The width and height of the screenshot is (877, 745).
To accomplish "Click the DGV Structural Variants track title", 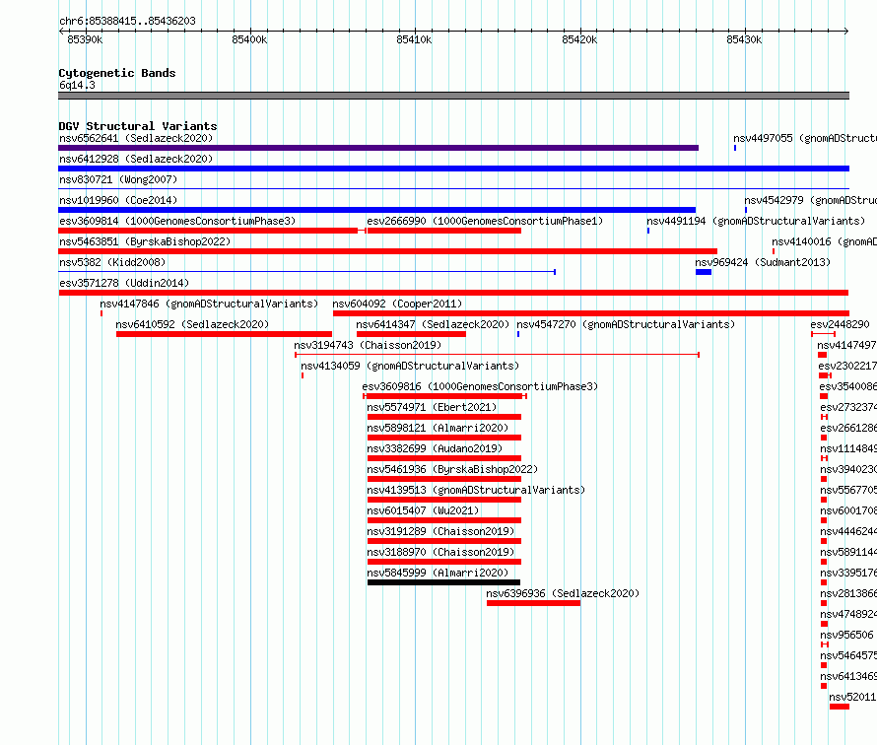I will pos(138,126).
